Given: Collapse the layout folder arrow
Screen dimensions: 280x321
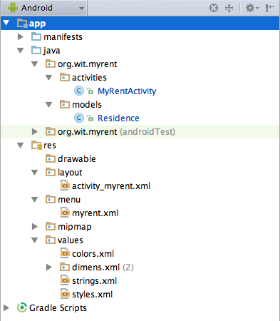Looking at the screenshot, I should coord(35,172).
